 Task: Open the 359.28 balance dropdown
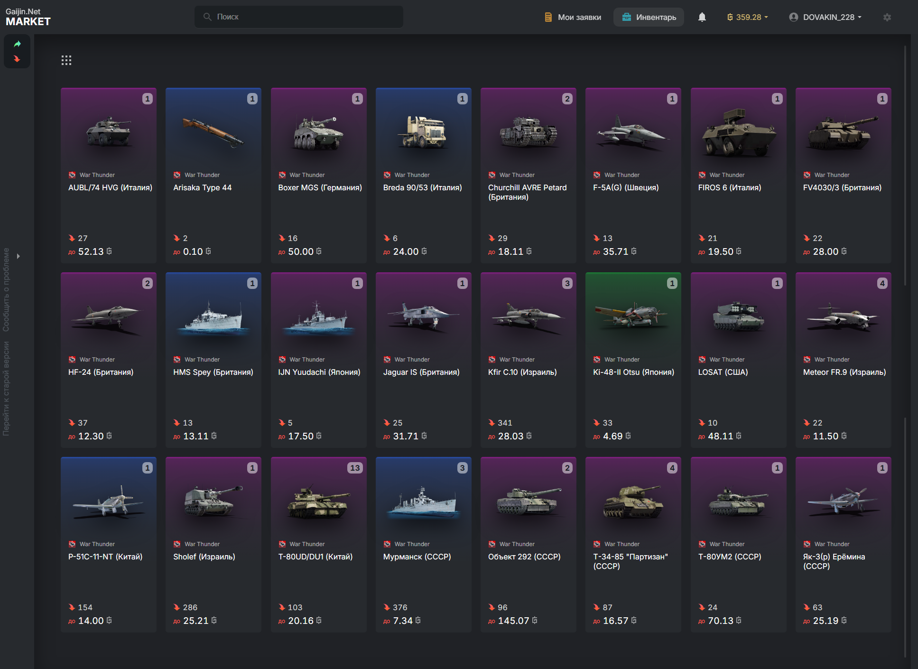[748, 17]
